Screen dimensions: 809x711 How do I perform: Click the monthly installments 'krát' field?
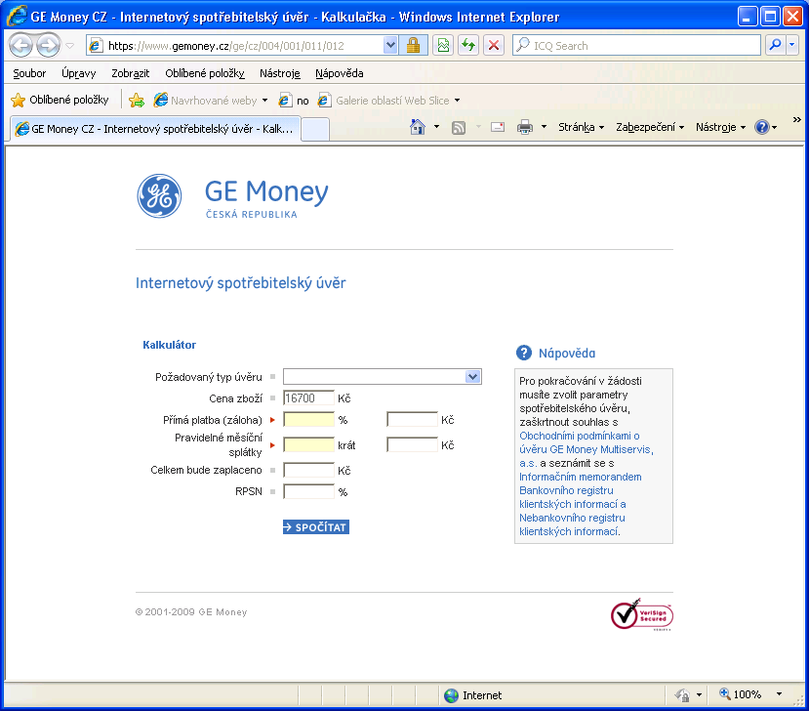[308, 444]
